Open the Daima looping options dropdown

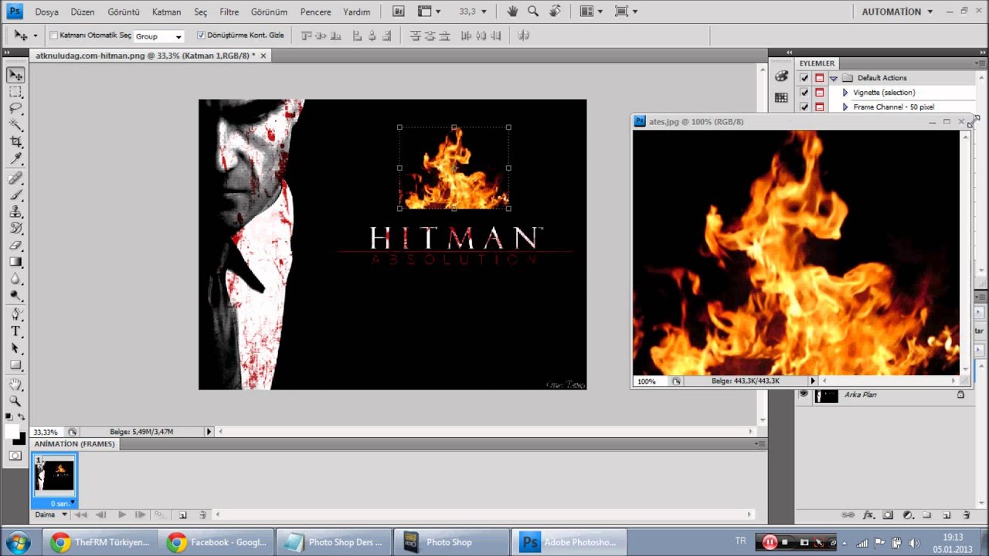pos(51,514)
